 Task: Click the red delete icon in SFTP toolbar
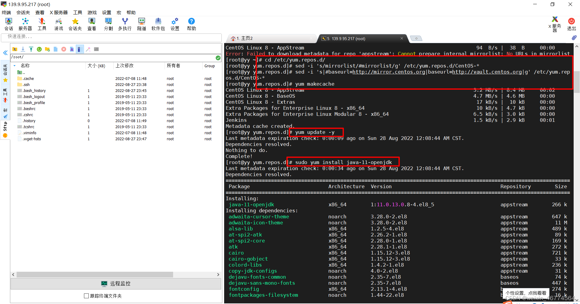(64, 49)
